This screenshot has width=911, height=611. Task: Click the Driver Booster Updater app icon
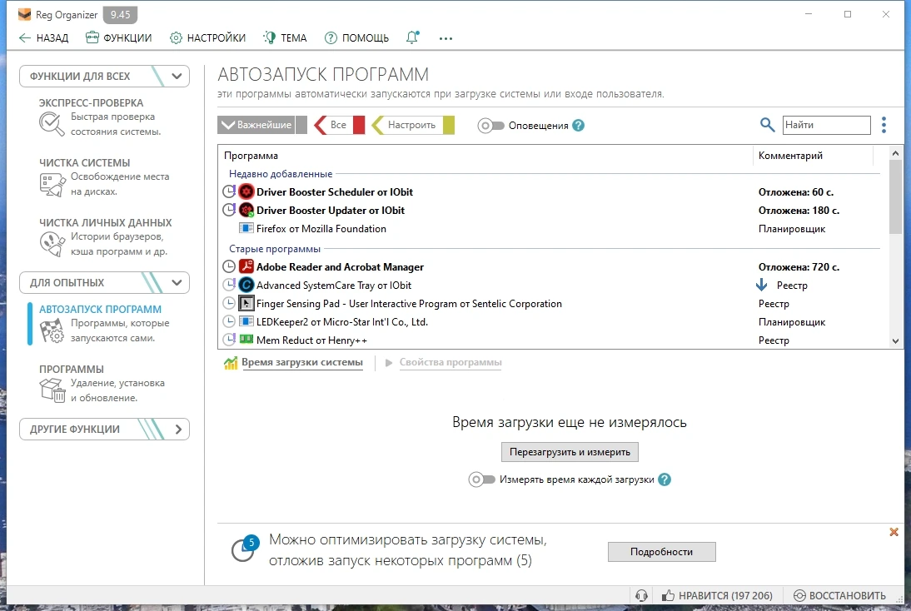click(246, 210)
